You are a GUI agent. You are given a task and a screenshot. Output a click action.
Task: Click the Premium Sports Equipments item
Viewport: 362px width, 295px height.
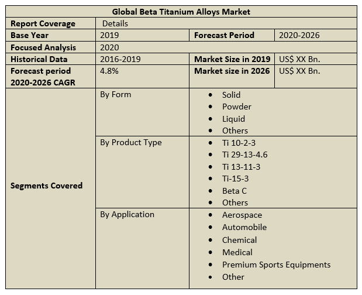pyautogui.click(x=276, y=265)
